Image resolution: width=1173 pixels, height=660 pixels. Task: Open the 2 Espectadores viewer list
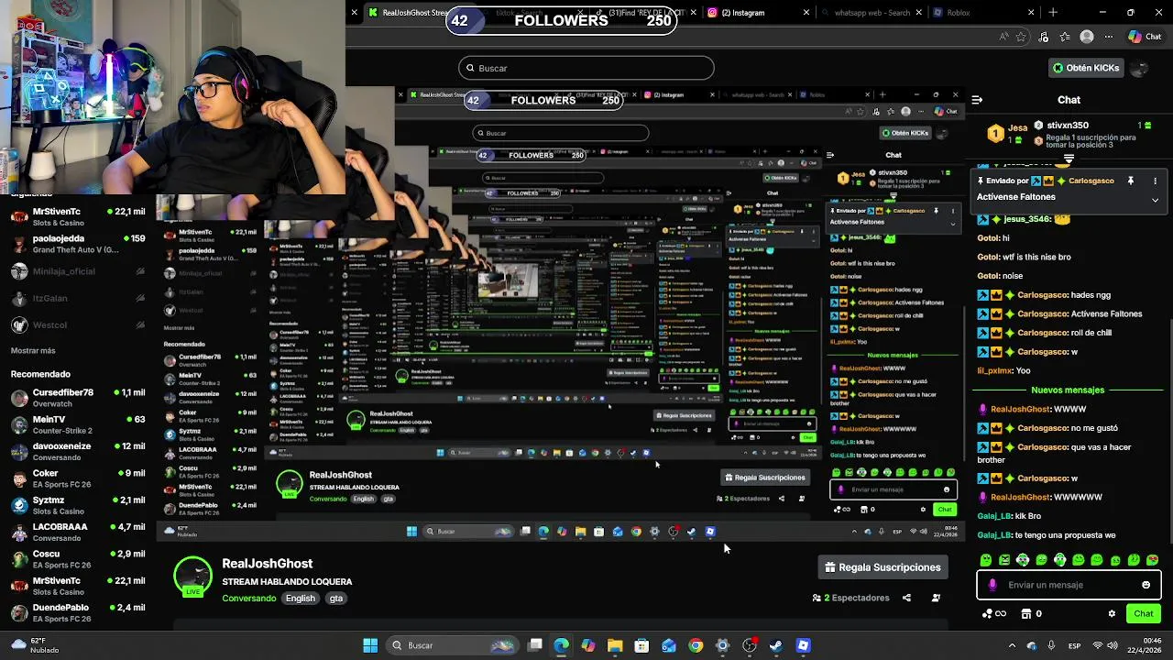(851, 598)
